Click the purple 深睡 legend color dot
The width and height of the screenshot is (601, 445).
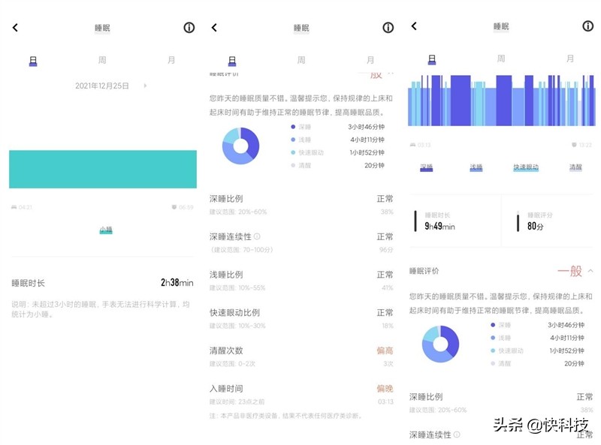(293, 128)
